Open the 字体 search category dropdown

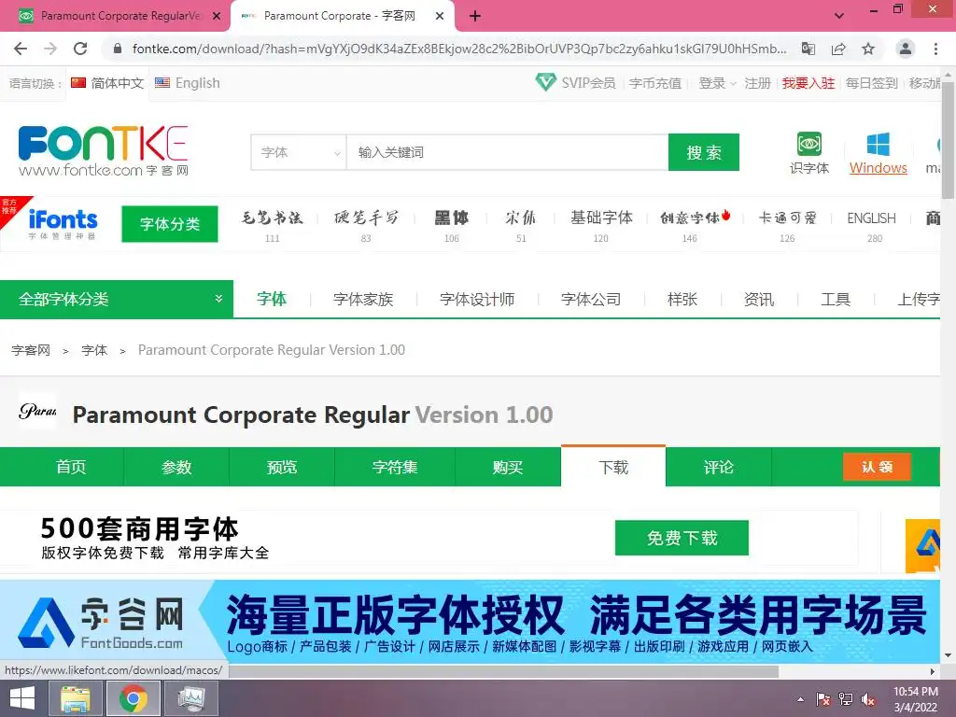[299, 152]
